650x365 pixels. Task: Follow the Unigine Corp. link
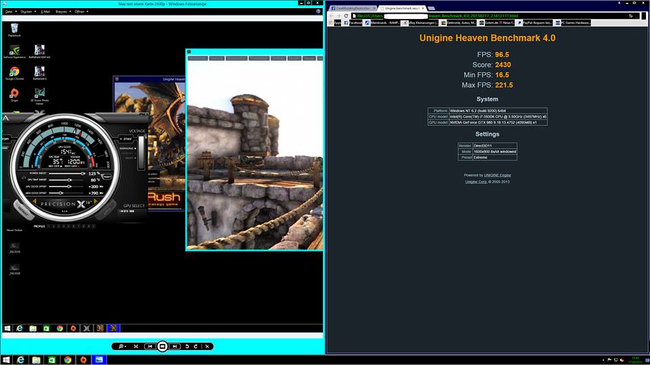tap(476, 182)
